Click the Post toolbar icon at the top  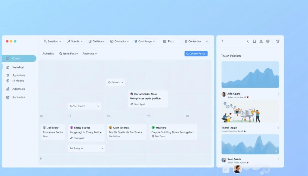164,41
